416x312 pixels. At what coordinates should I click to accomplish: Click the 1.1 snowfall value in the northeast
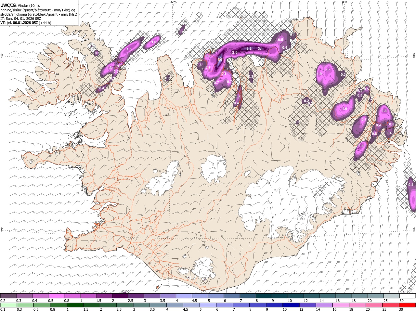(x=328, y=70)
